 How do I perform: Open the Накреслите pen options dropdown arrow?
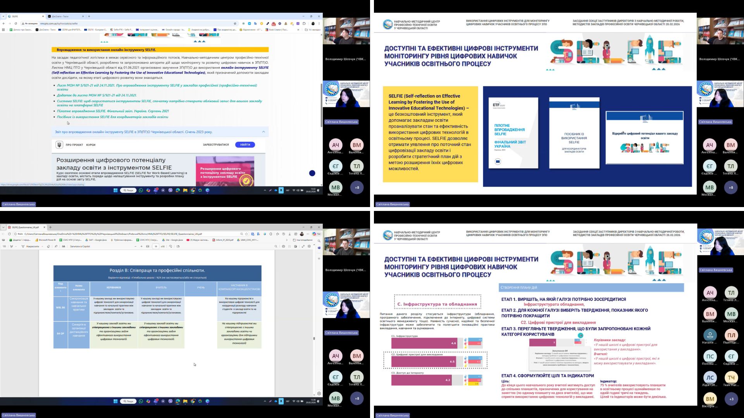[42, 246]
